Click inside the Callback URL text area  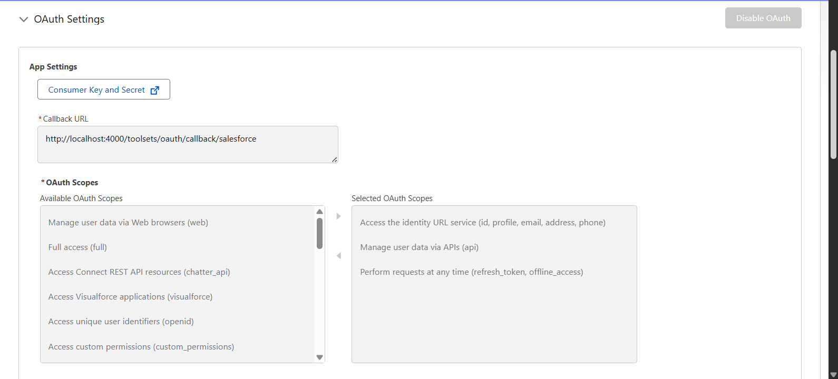[188, 144]
